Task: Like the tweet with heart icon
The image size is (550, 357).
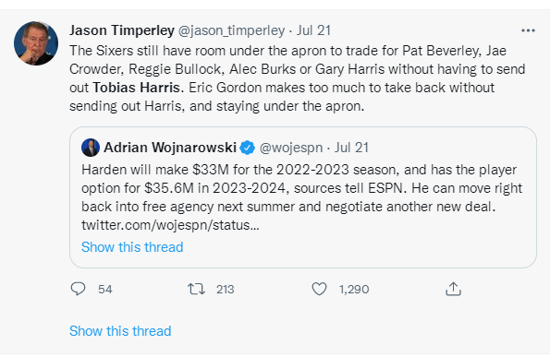Action: [x=319, y=289]
